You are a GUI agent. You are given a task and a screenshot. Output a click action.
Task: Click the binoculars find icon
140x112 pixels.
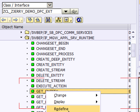point(48,20)
